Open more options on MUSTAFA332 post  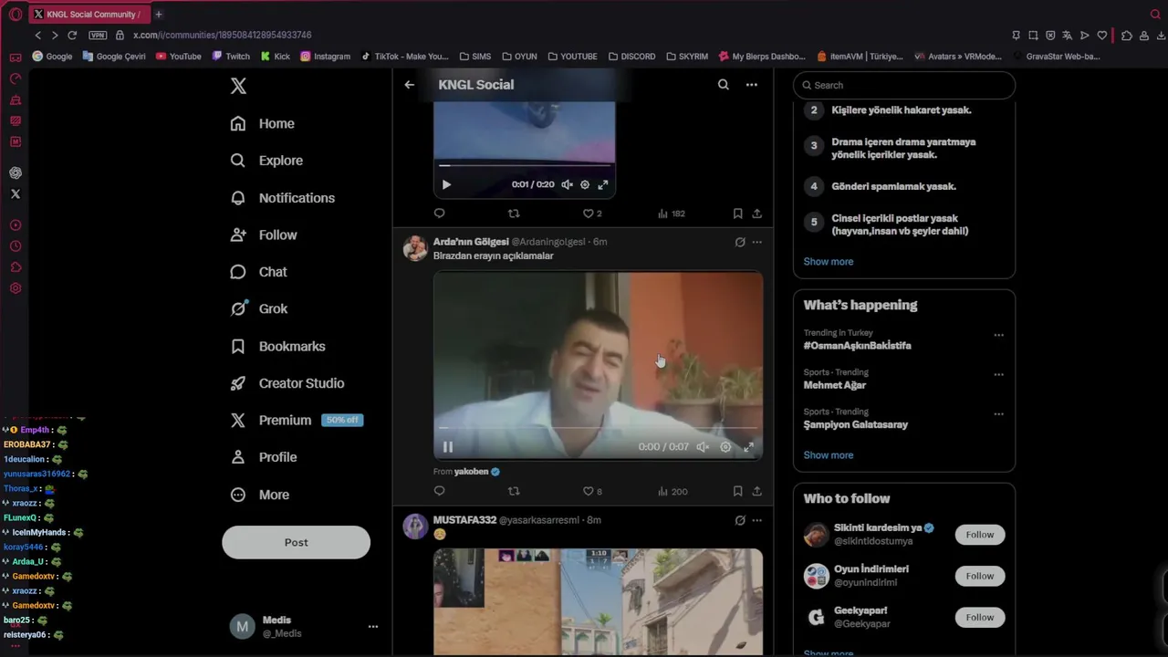tap(756, 520)
